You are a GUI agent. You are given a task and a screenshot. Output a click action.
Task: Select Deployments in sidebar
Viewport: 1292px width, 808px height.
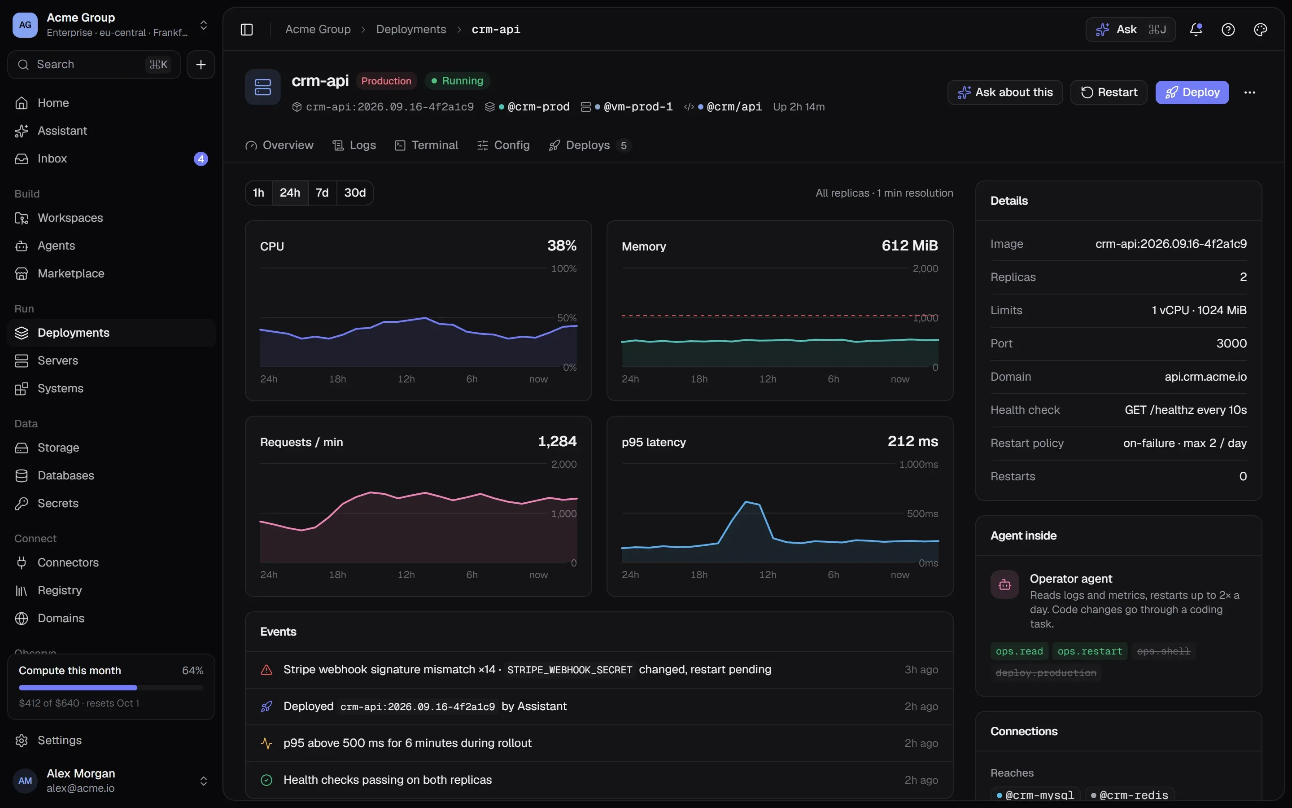click(111, 333)
